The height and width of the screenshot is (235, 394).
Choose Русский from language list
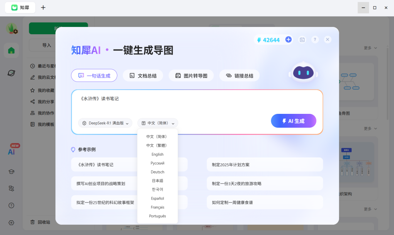click(x=157, y=163)
